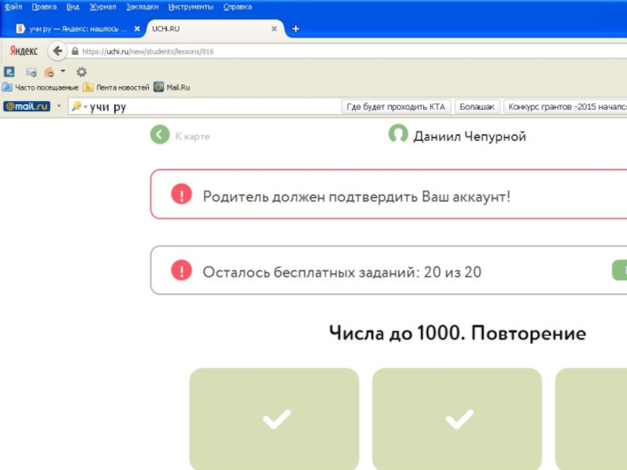This screenshot has height=470, width=627.
Task: Follow the К карте link
Action: click(x=192, y=136)
